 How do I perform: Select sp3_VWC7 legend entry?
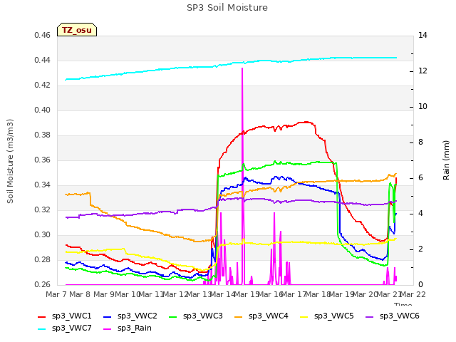[65, 328]
